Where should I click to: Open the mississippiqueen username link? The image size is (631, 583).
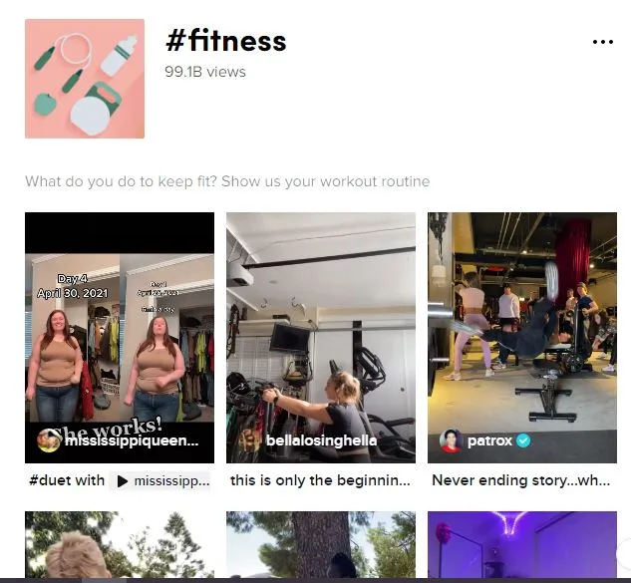click(x=132, y=440)
